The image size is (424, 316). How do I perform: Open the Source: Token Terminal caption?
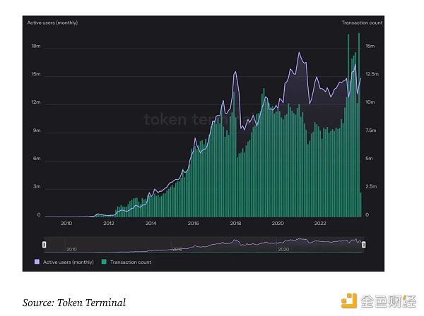tap(73, 303)
